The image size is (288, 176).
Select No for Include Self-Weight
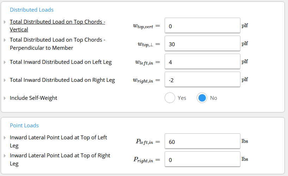pos(202,98)
